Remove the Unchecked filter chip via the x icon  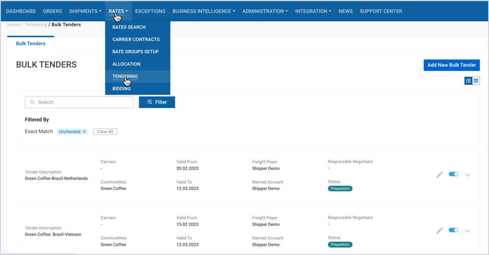click(x=84, y=132)
